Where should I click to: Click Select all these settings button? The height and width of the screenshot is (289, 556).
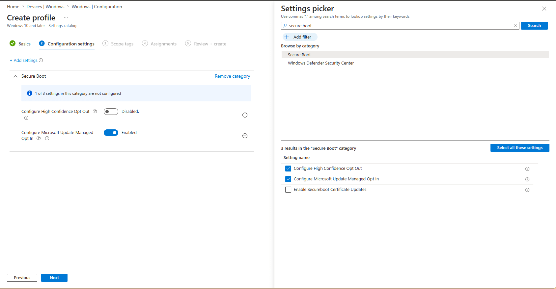click(x=519, y=148)
